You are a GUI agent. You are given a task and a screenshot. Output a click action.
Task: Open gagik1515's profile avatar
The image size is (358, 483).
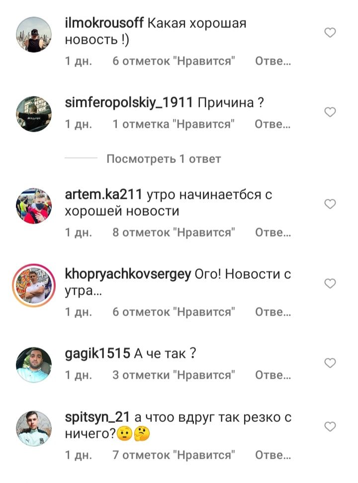pyautogui.click(x=34, y=365)
